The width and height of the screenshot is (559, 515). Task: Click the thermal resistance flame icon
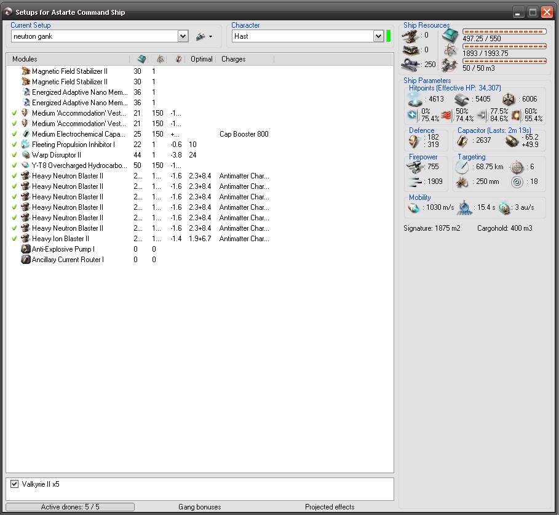447,115
